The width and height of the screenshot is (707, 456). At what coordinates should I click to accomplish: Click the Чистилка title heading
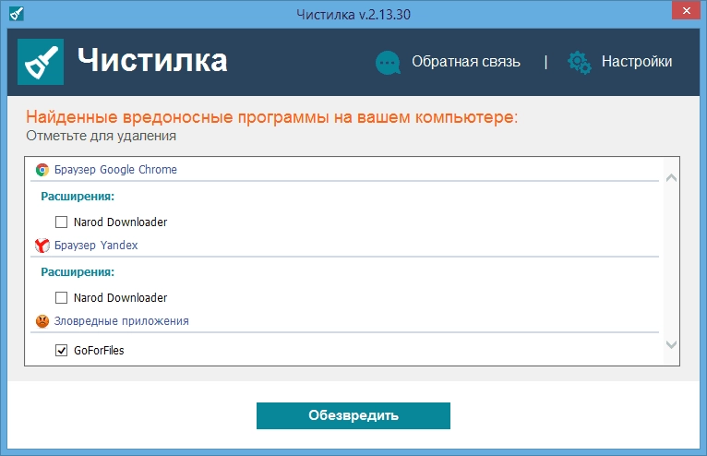[x=152, y=60]
